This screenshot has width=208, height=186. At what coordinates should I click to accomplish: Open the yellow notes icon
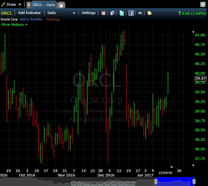[150, 13]
